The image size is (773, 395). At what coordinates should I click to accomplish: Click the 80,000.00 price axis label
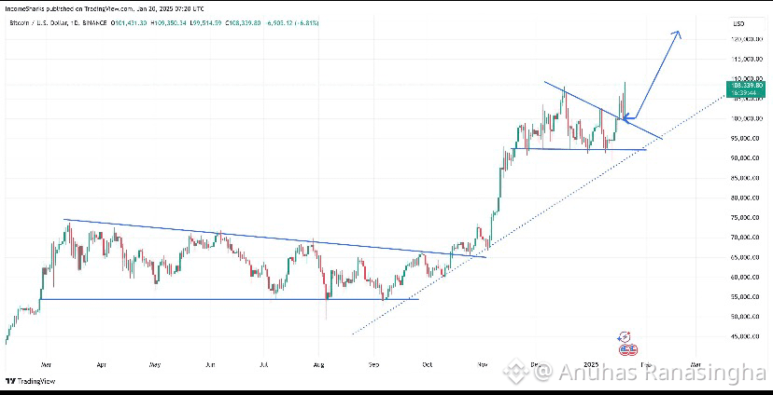745,198
